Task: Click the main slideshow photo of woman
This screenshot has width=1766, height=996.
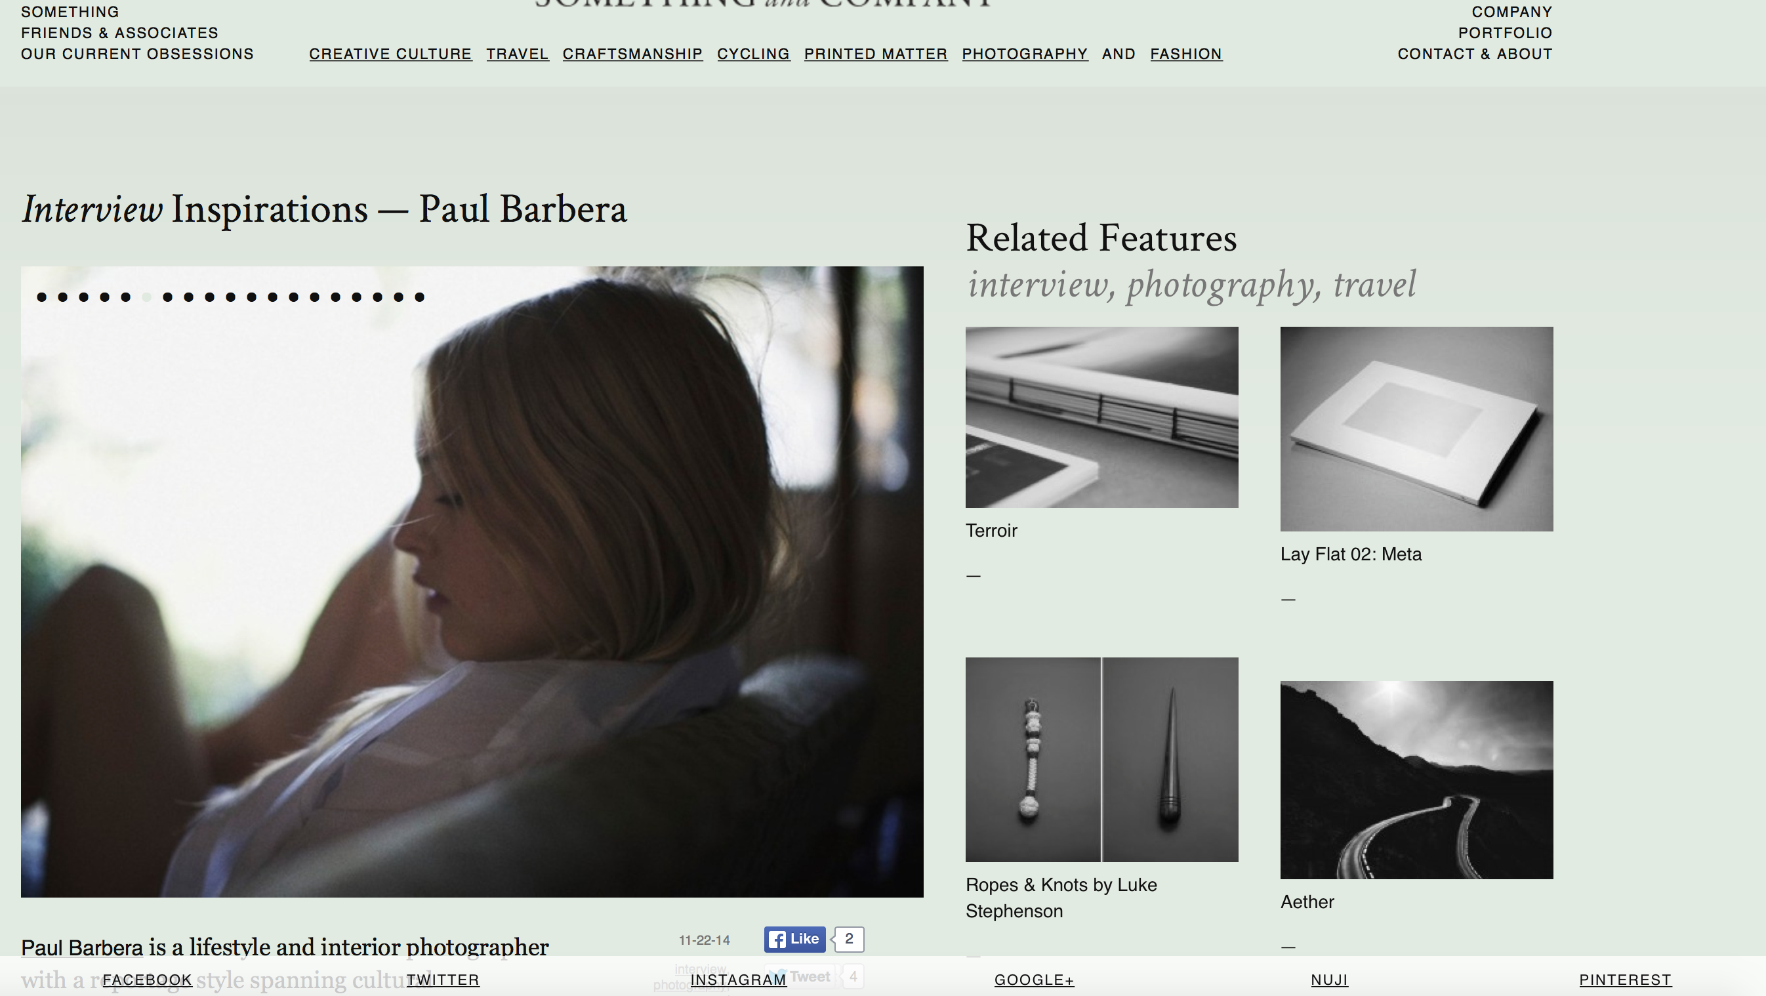Action: click(x=472, y=581)
